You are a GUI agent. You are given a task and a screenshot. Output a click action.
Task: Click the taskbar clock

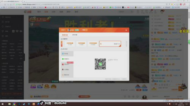[181, 104]
